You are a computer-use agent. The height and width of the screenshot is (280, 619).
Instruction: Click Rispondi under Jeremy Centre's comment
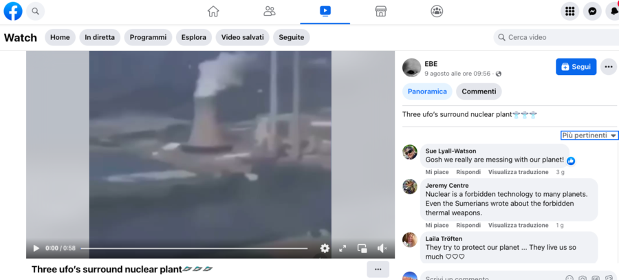tap(468, 225)
